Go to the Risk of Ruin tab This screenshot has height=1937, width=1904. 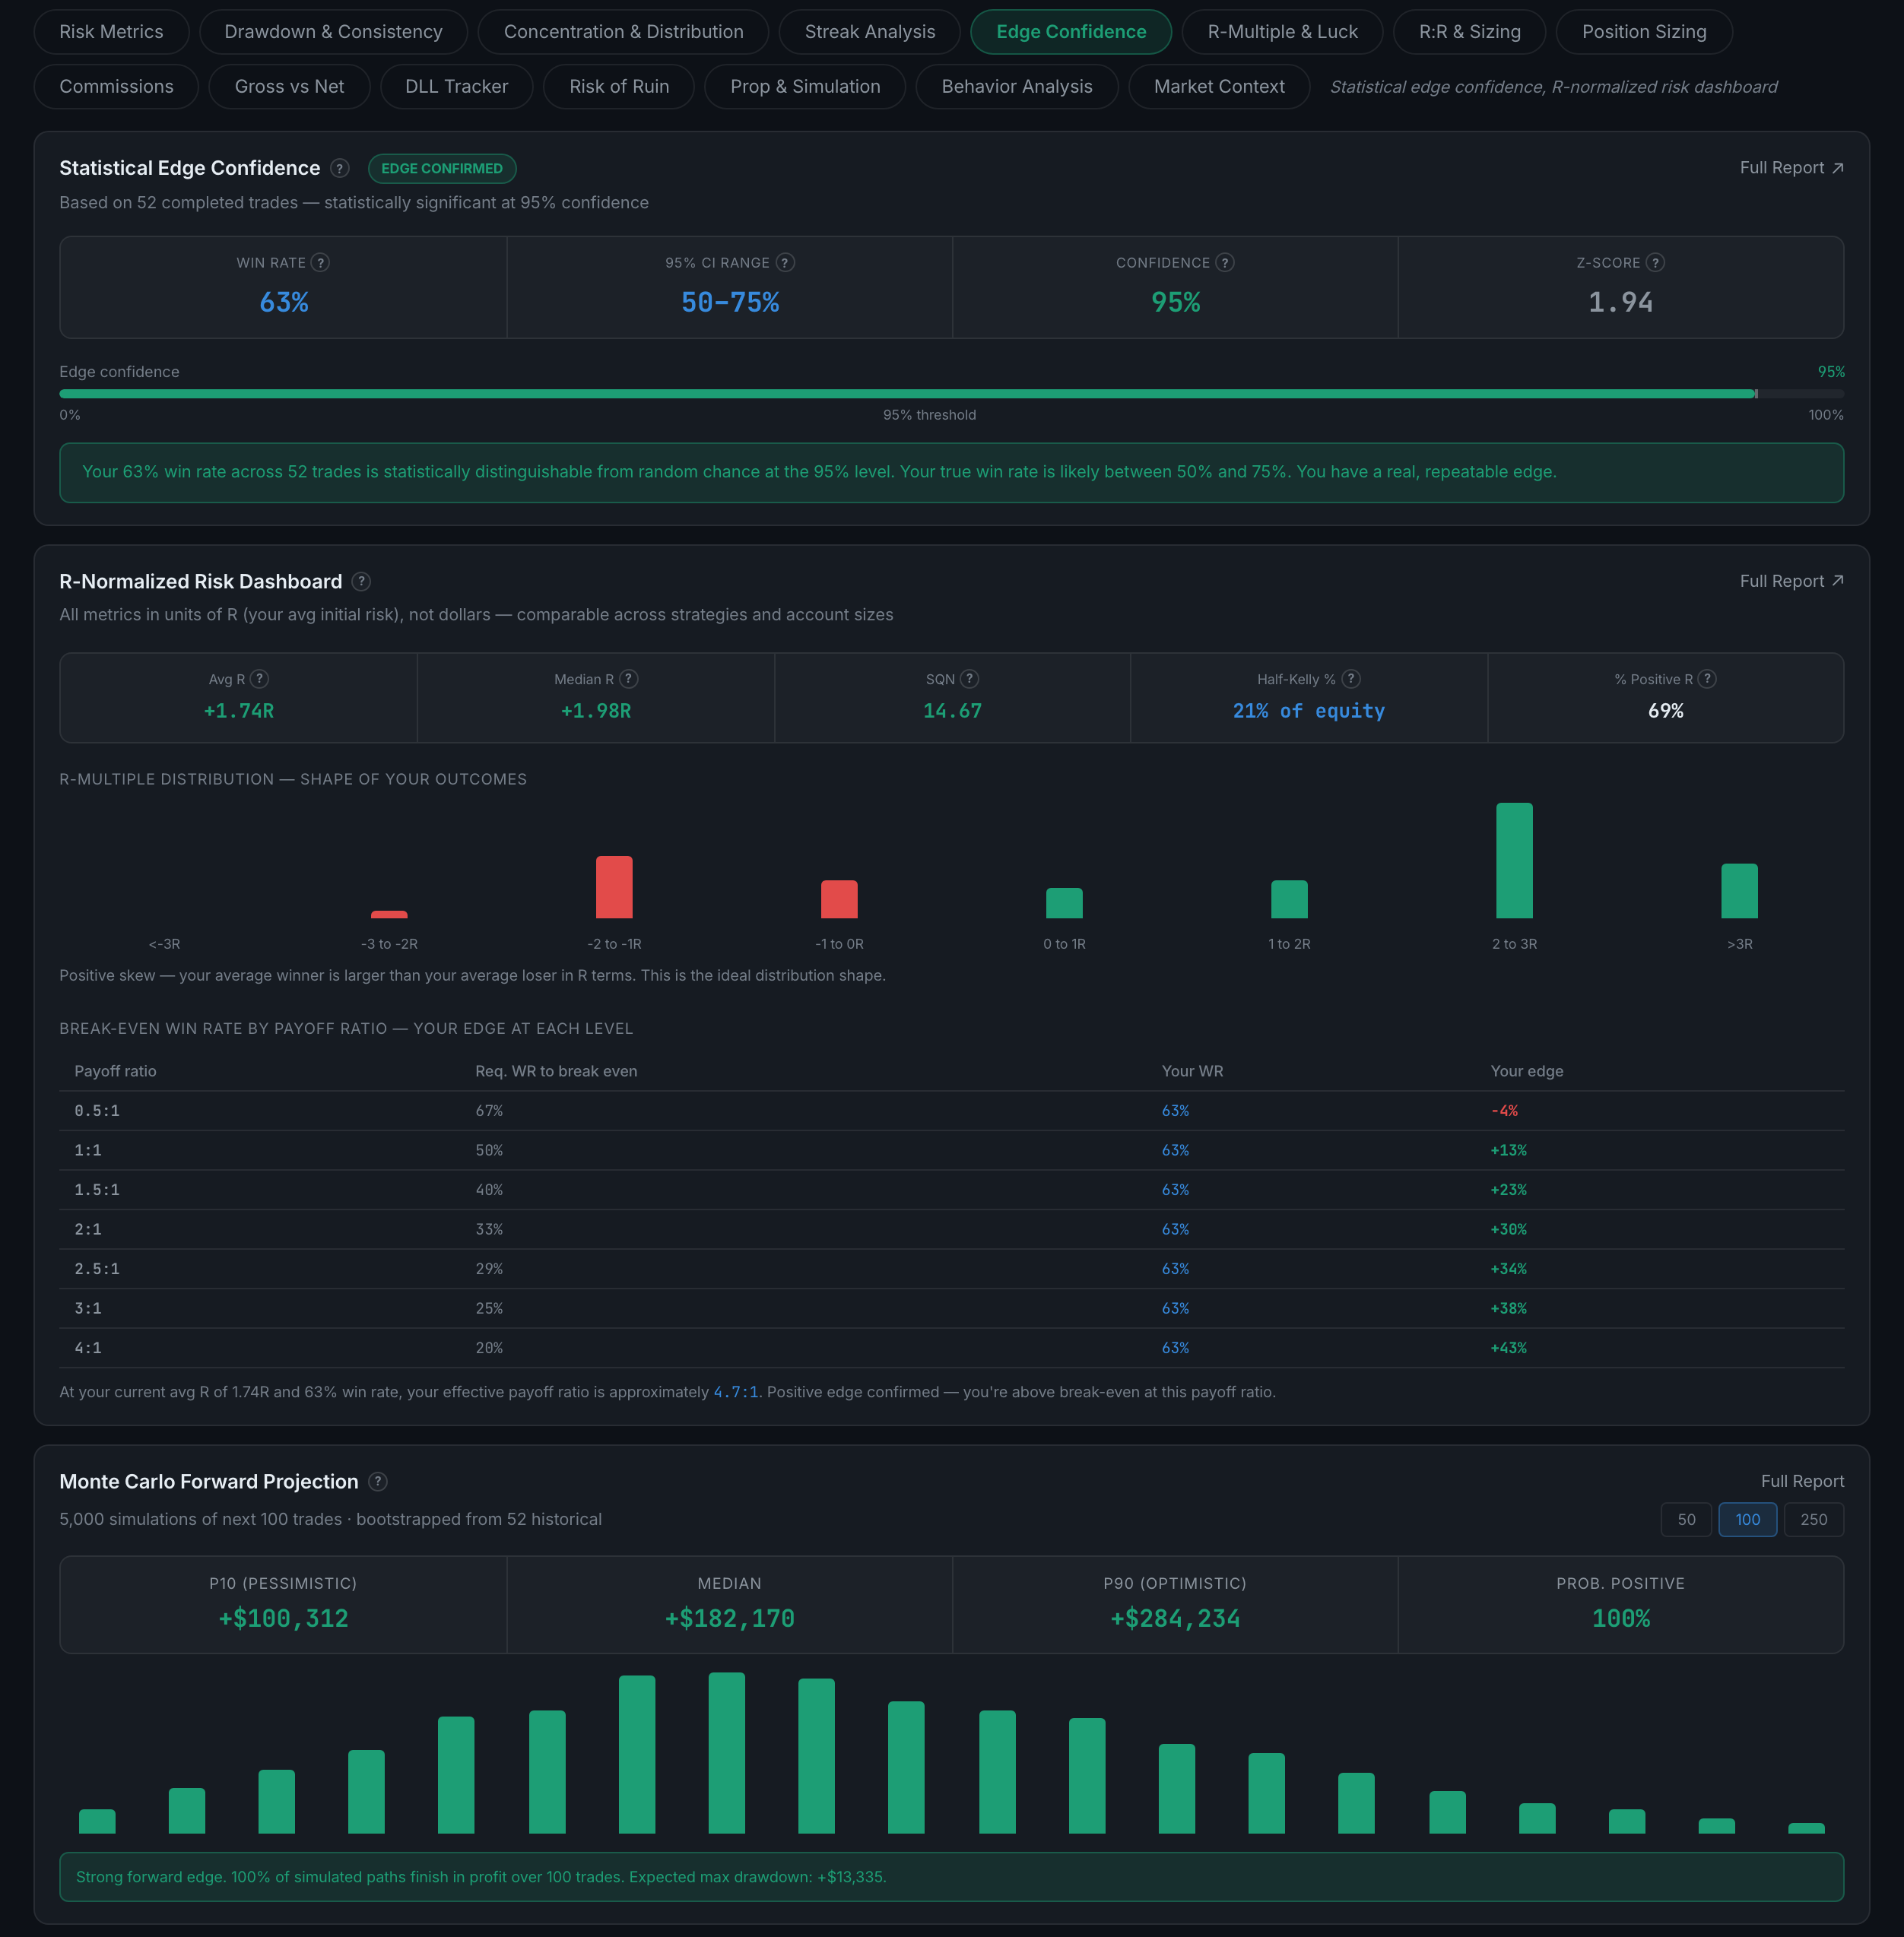click(619, 87)
